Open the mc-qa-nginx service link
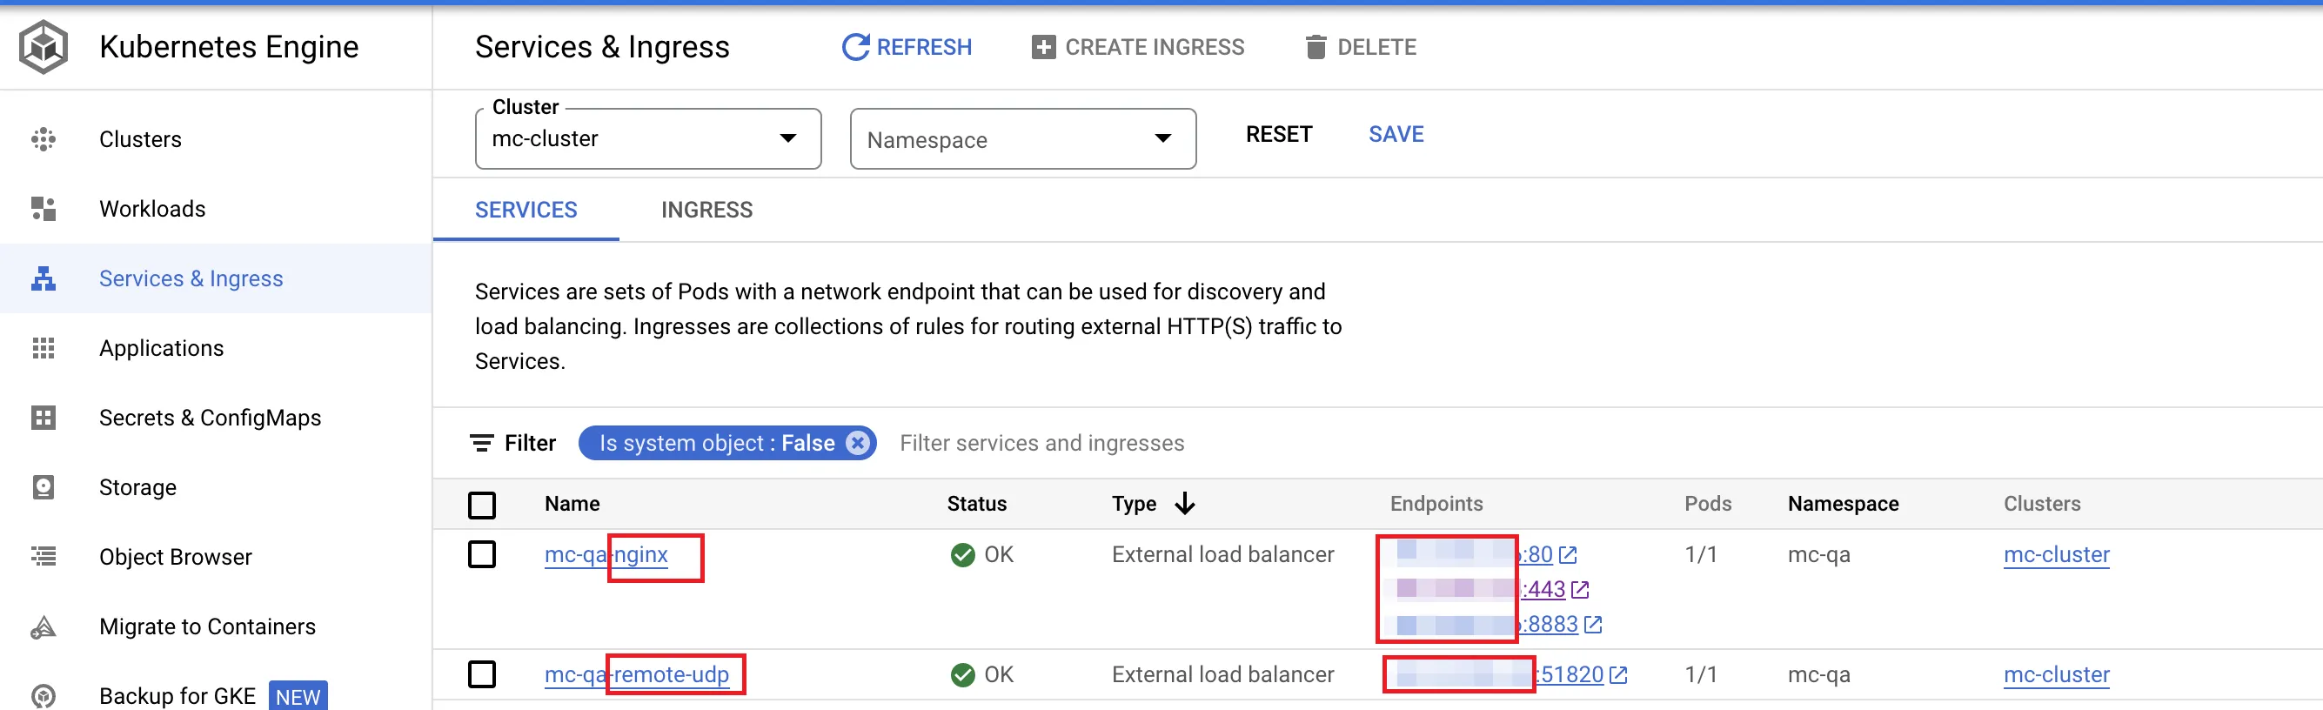The image size is (2323, 710). coord(606,555)
